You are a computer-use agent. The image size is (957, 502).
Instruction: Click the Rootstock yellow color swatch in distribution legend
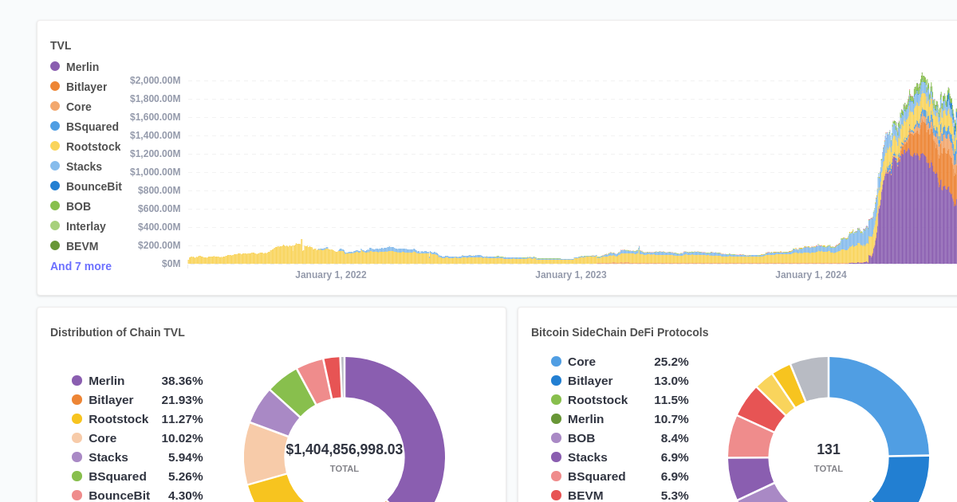coord(77,419)
